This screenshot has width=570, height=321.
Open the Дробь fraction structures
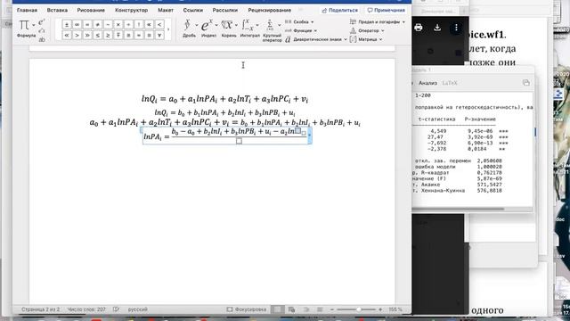pyautogui.click(x=189, y=29)
